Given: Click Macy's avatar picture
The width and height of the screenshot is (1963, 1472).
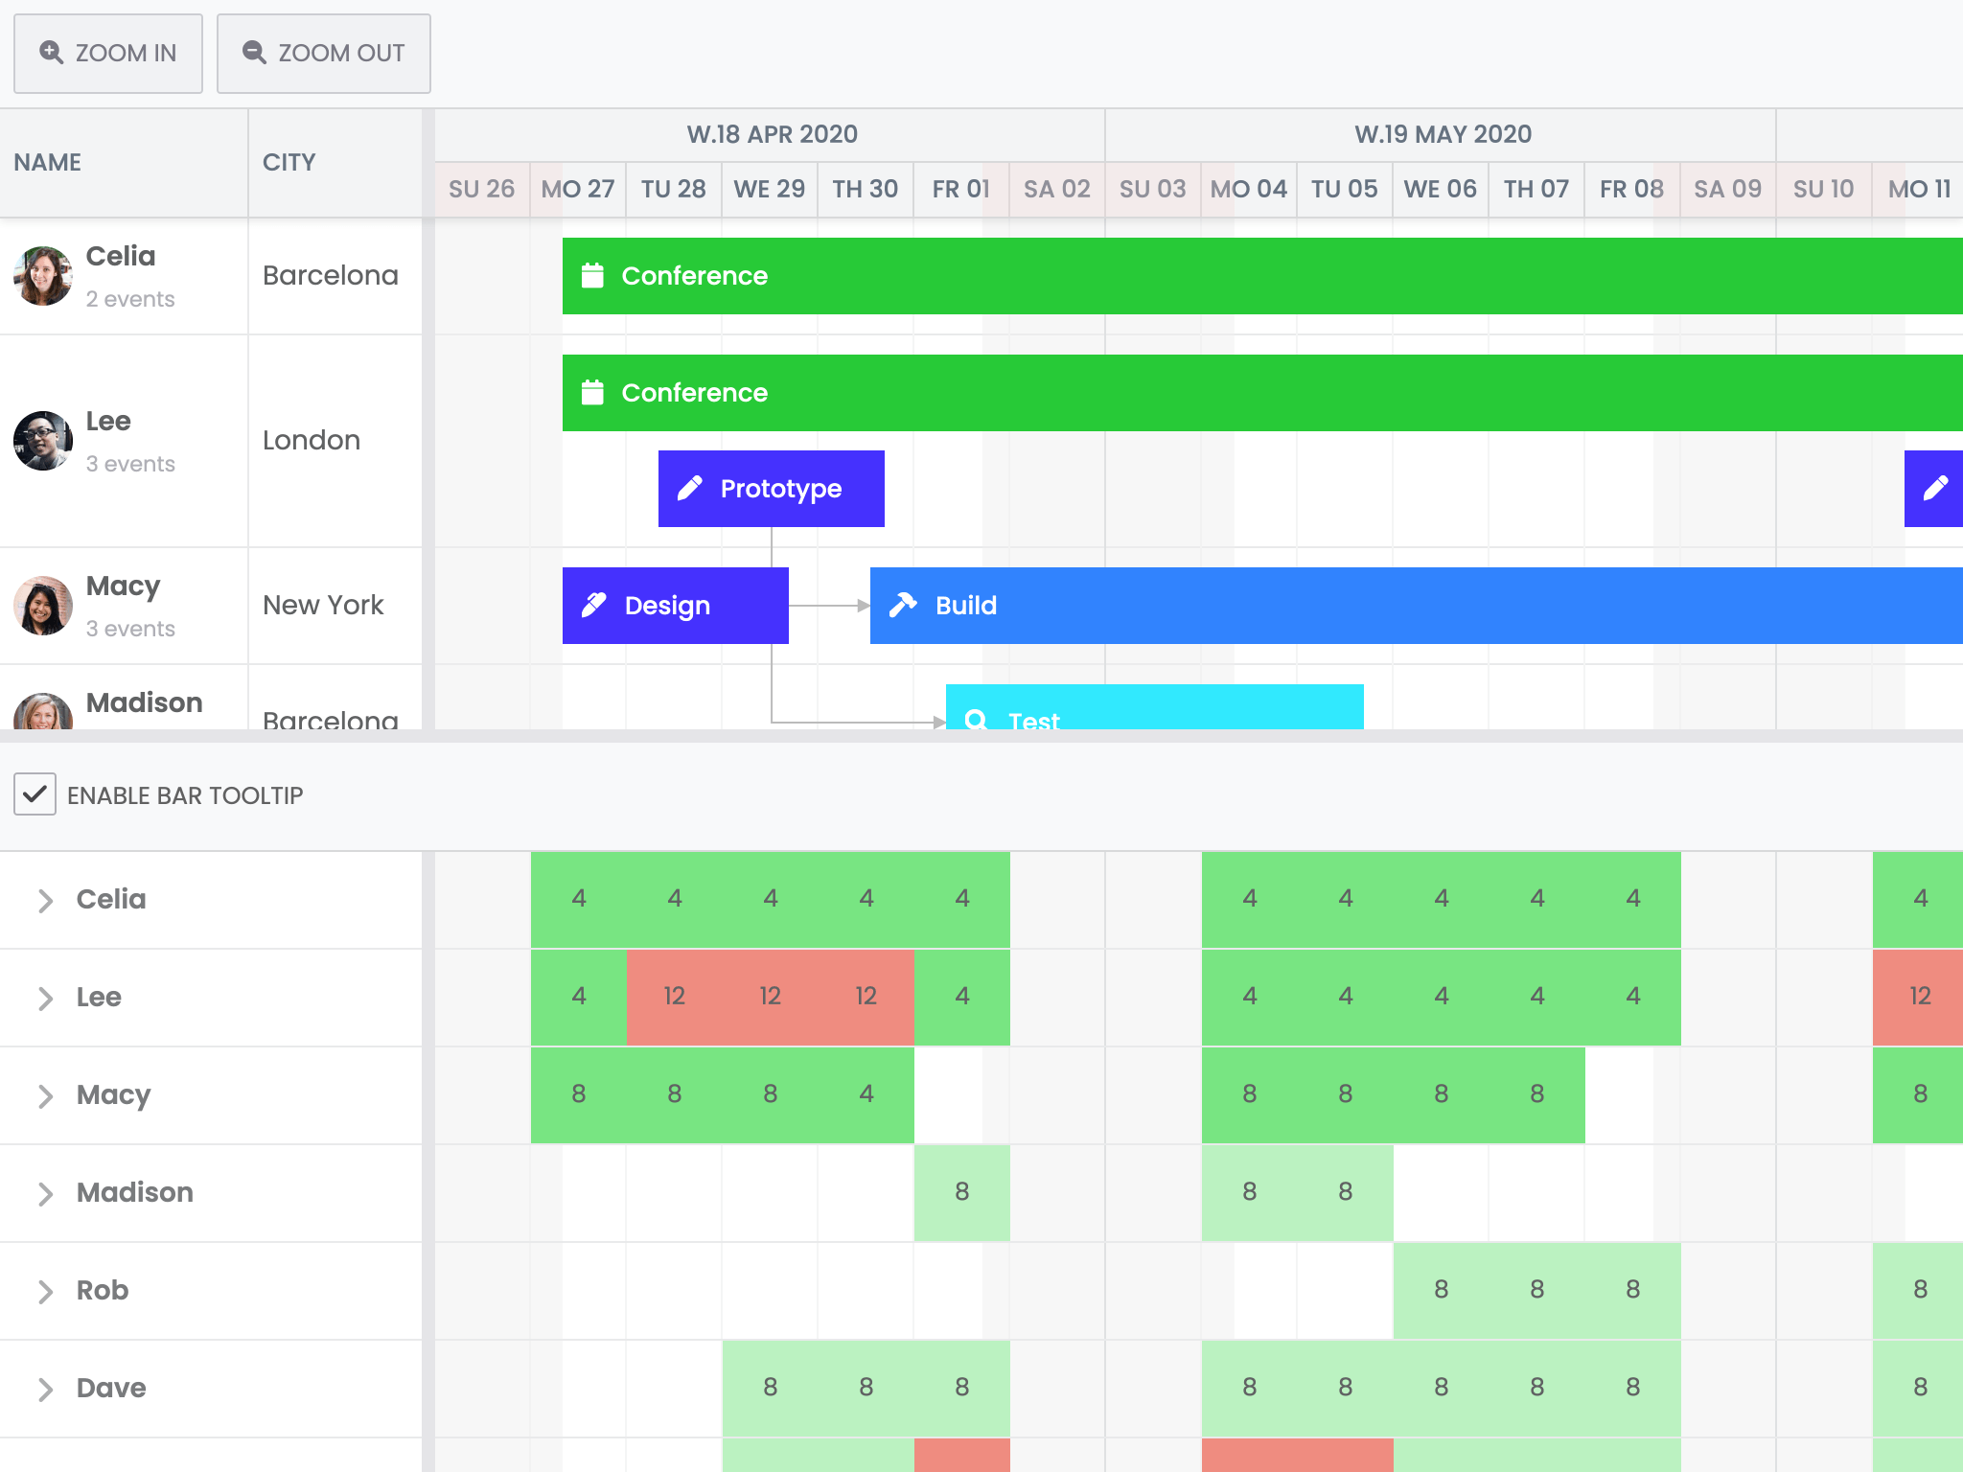Looking at the screenshot, I should 42,605.
